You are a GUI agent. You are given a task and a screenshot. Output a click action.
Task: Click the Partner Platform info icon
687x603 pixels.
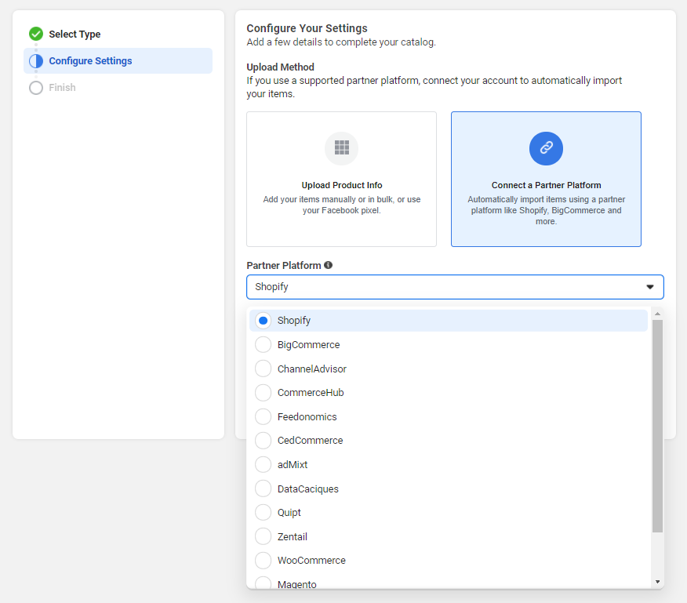[x=328, y=265]
